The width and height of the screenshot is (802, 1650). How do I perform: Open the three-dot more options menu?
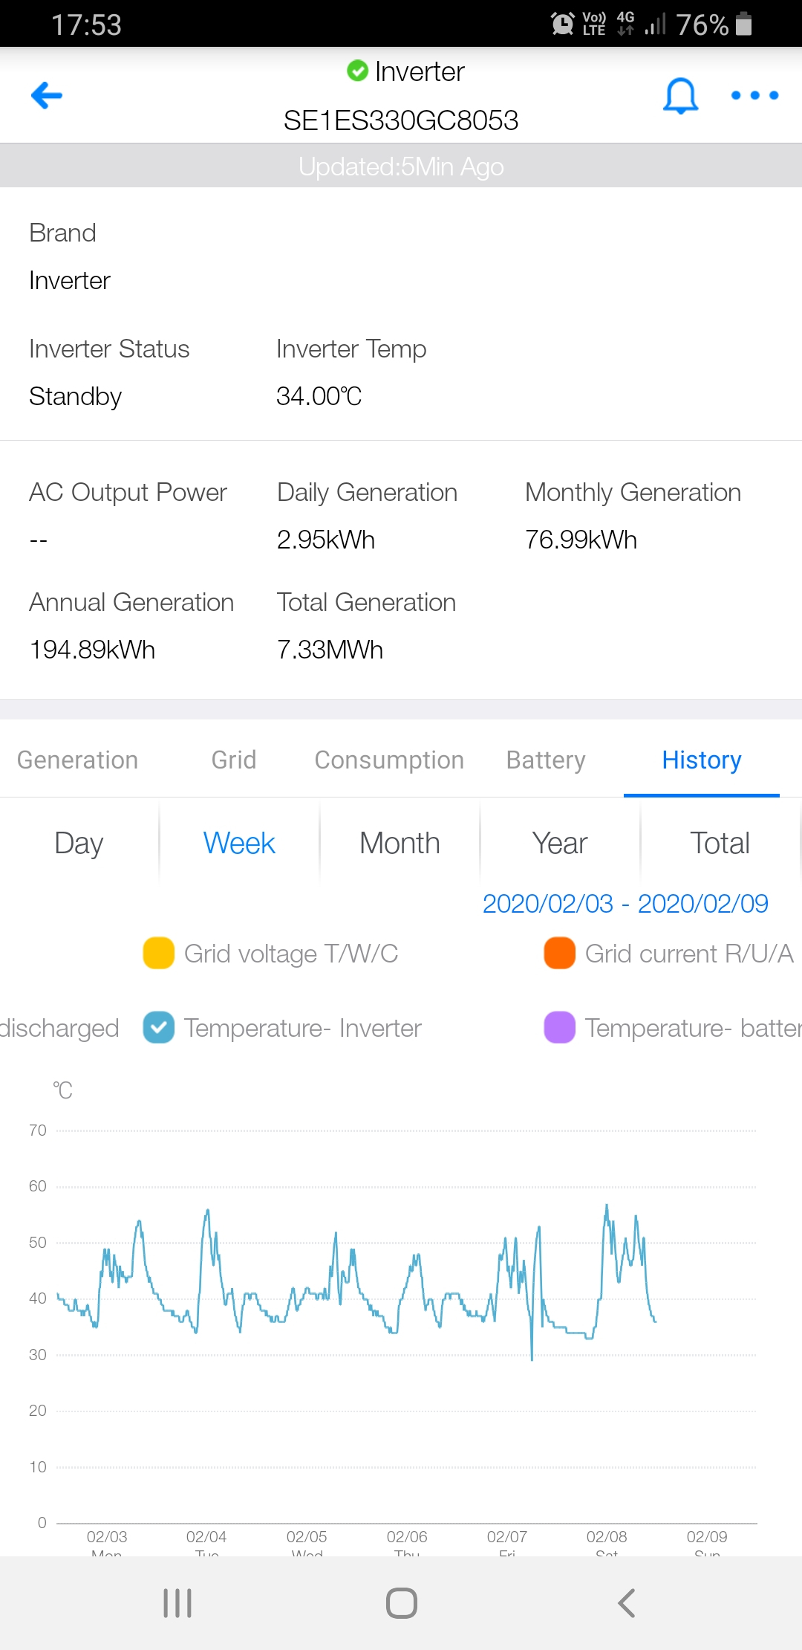click(x=754, y=95)
